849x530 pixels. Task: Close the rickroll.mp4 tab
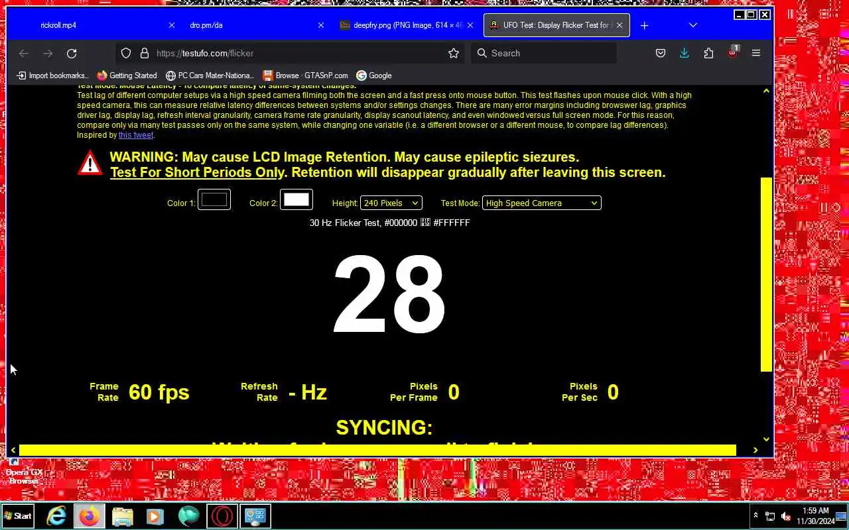coord(172,25)
